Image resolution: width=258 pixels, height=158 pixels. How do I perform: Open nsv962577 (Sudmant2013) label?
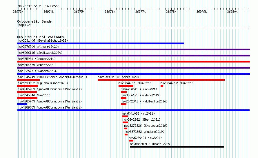pos(37,71)
